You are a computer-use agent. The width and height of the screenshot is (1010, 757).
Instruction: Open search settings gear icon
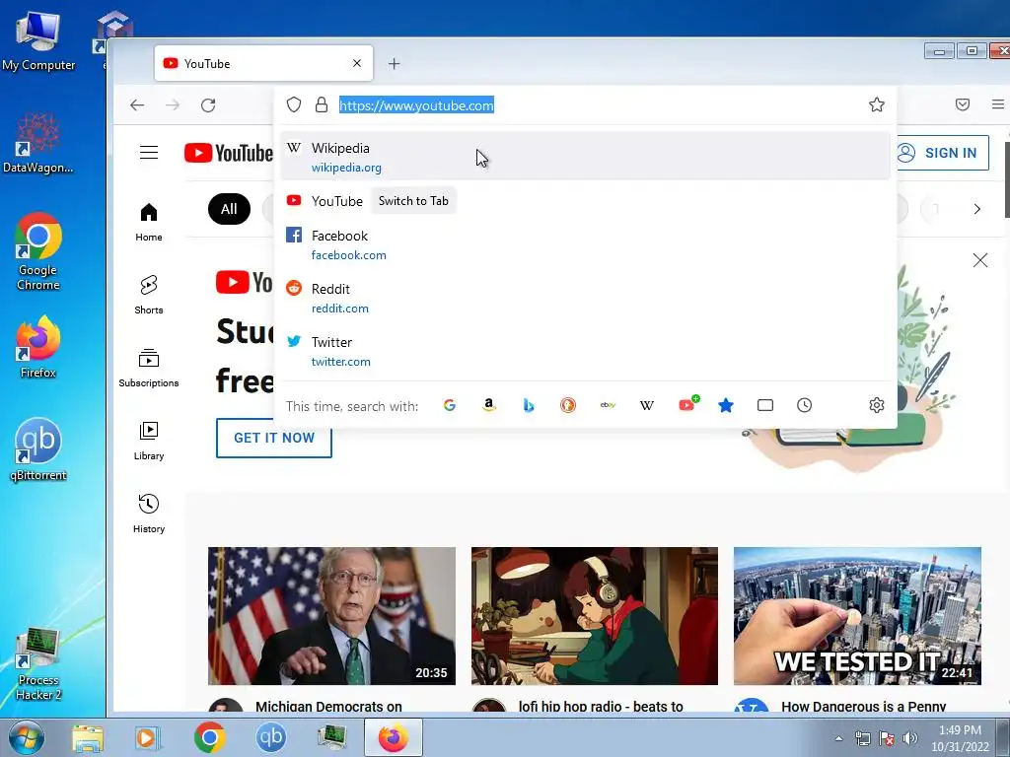click(876, 405)
